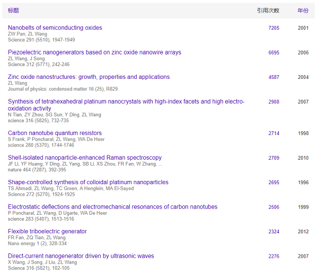View the 6695 citing articles link
318x273 pixels.
[x=273, y=53]
